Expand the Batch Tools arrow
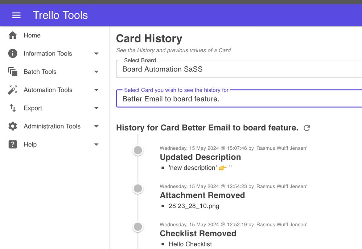Viewport: 362px width, 249px height. click(96, 72)
